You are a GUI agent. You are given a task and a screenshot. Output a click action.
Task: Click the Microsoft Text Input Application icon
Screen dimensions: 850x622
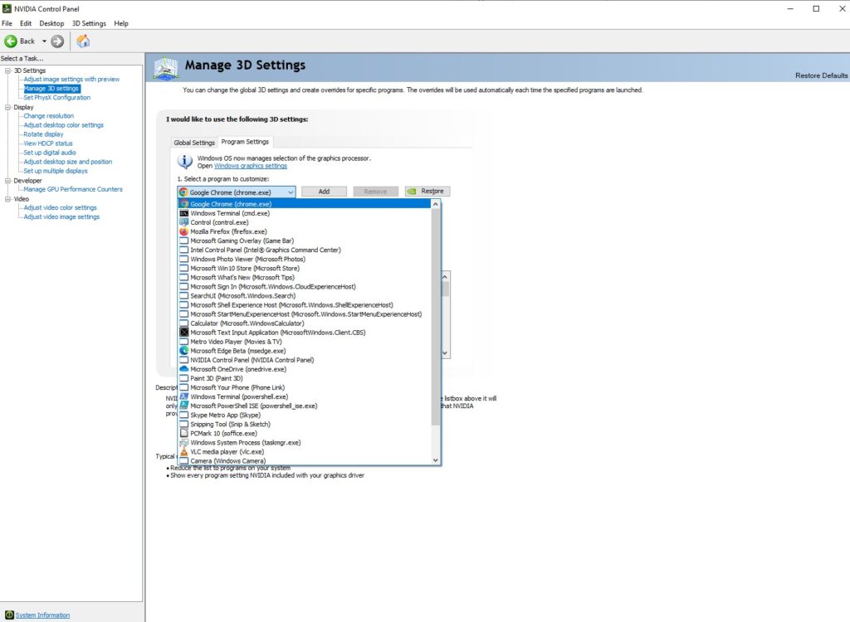pyautogui.click(x=183, y=333)
